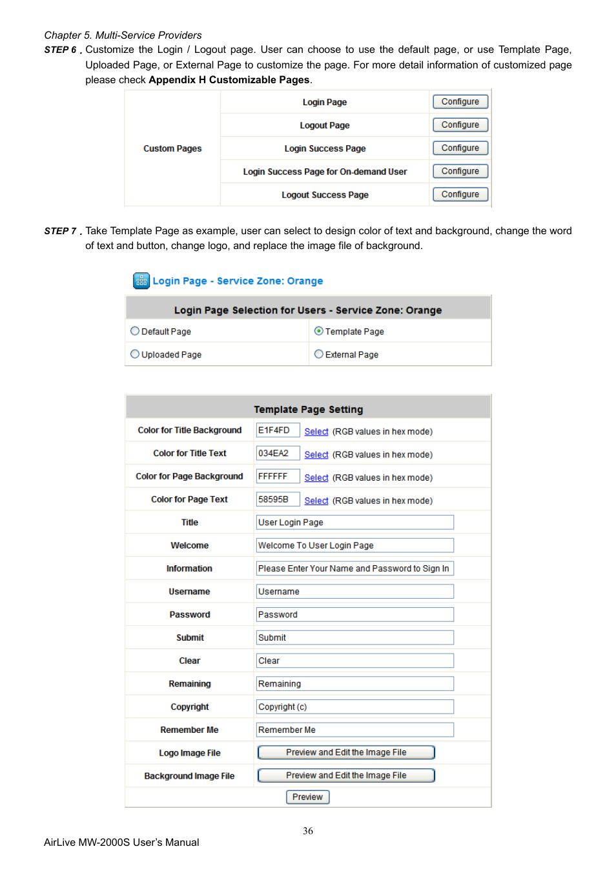The width and height of the screenshot is (616, 871).
Task: Click the Custom Pages table label
Action: [x=172, y=148]
